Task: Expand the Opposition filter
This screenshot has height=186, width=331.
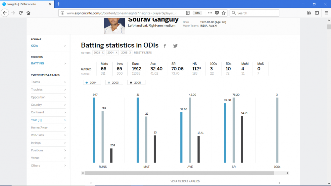Action: 48,97
